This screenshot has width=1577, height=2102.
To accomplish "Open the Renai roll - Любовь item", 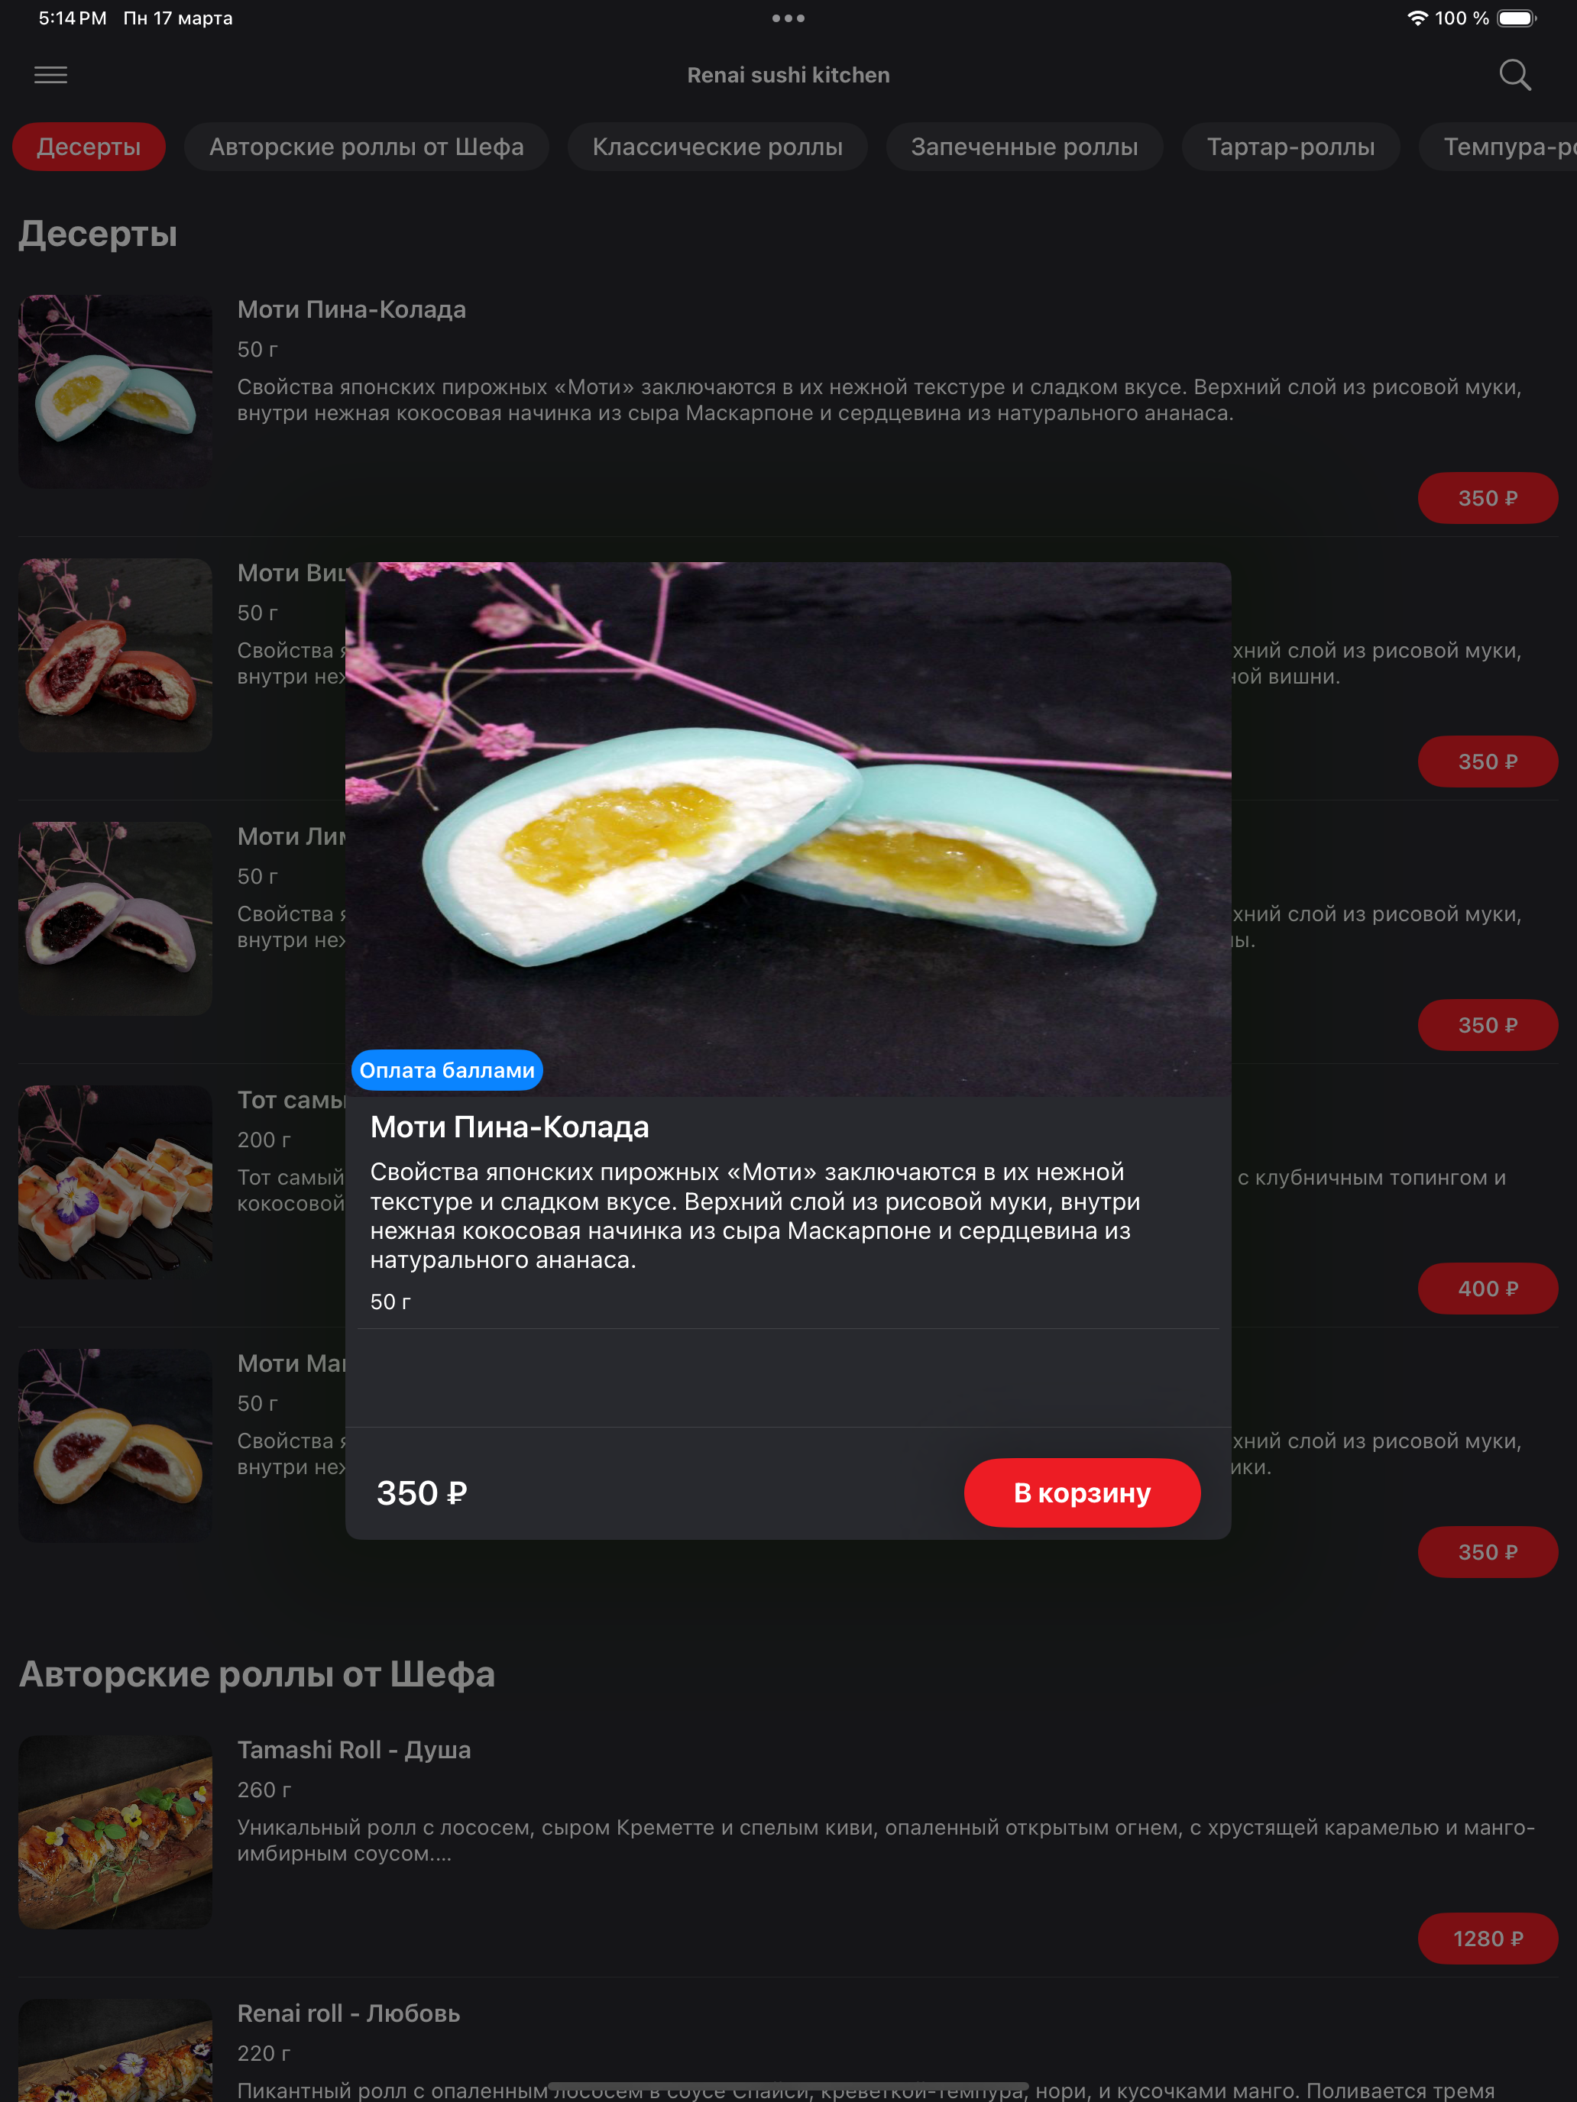I will coord(348,2013).
